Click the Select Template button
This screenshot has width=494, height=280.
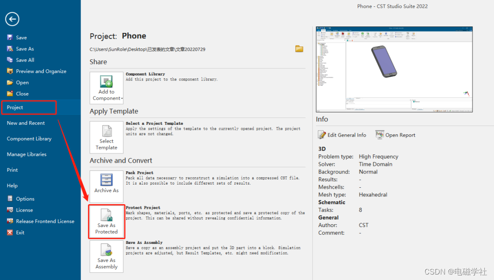point(107,137)
